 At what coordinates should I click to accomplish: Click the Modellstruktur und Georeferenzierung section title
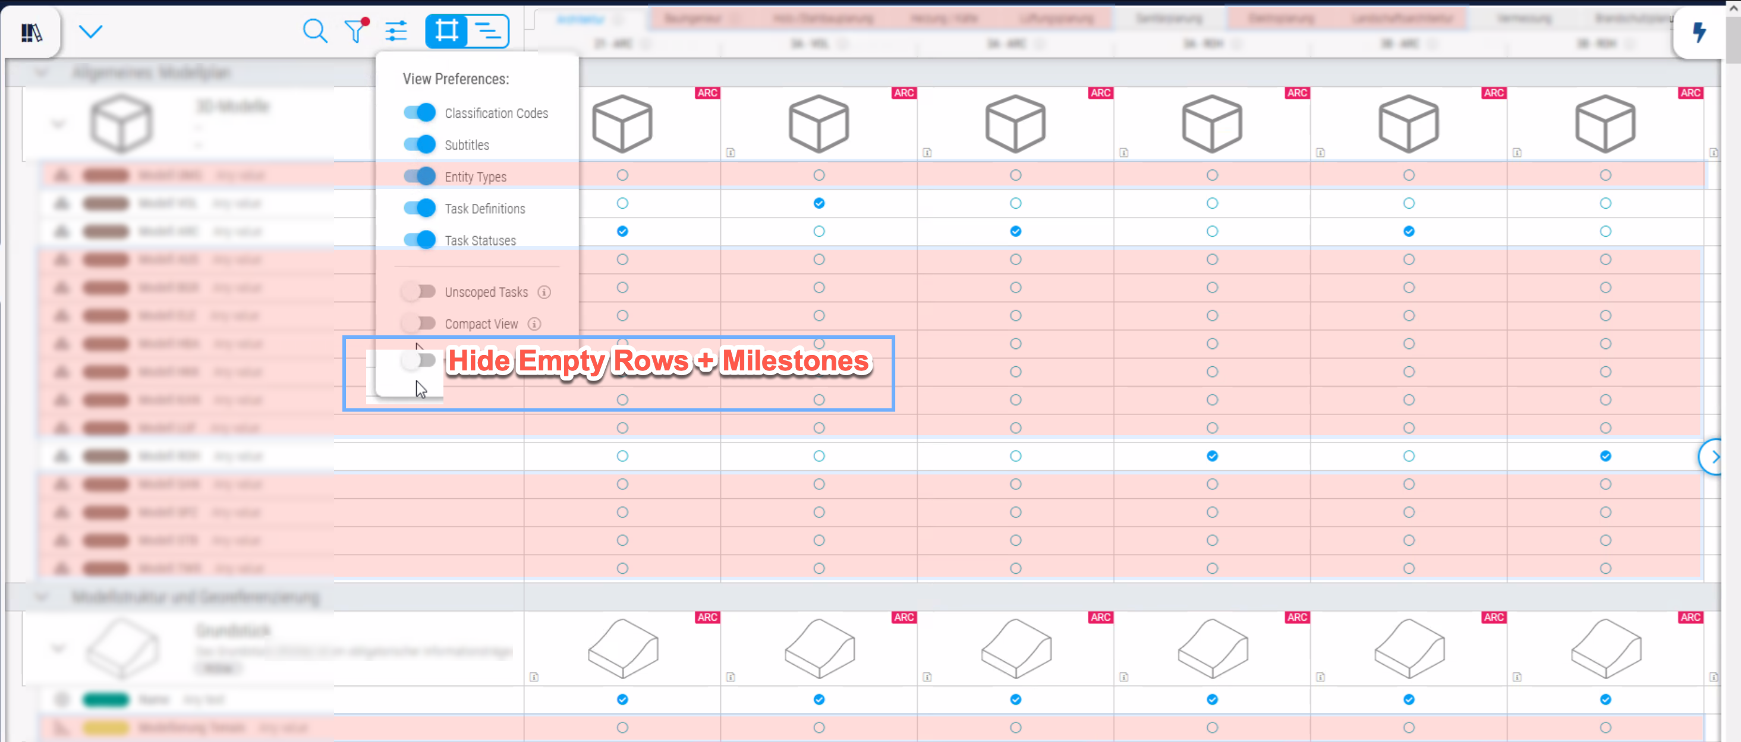(x=196, y=597)
